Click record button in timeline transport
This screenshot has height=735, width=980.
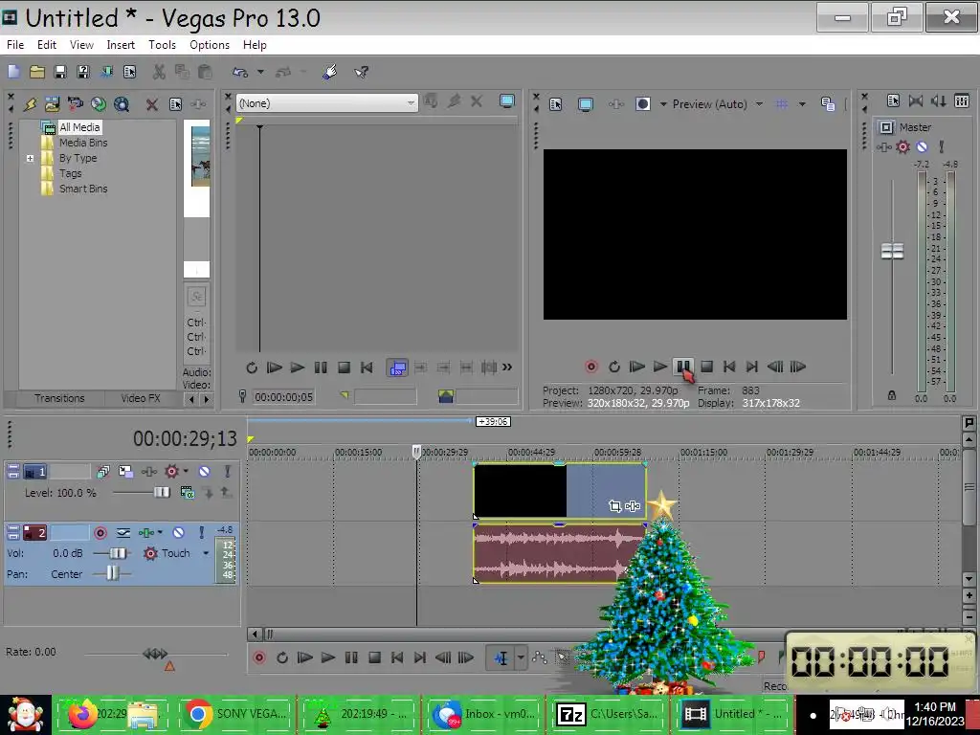258,657
